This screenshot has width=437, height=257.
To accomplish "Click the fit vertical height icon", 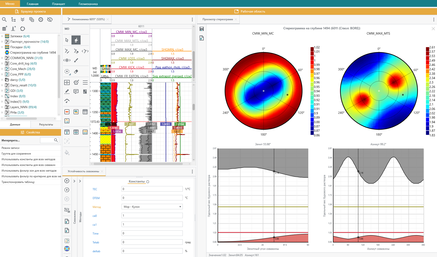I will [67, 132].
